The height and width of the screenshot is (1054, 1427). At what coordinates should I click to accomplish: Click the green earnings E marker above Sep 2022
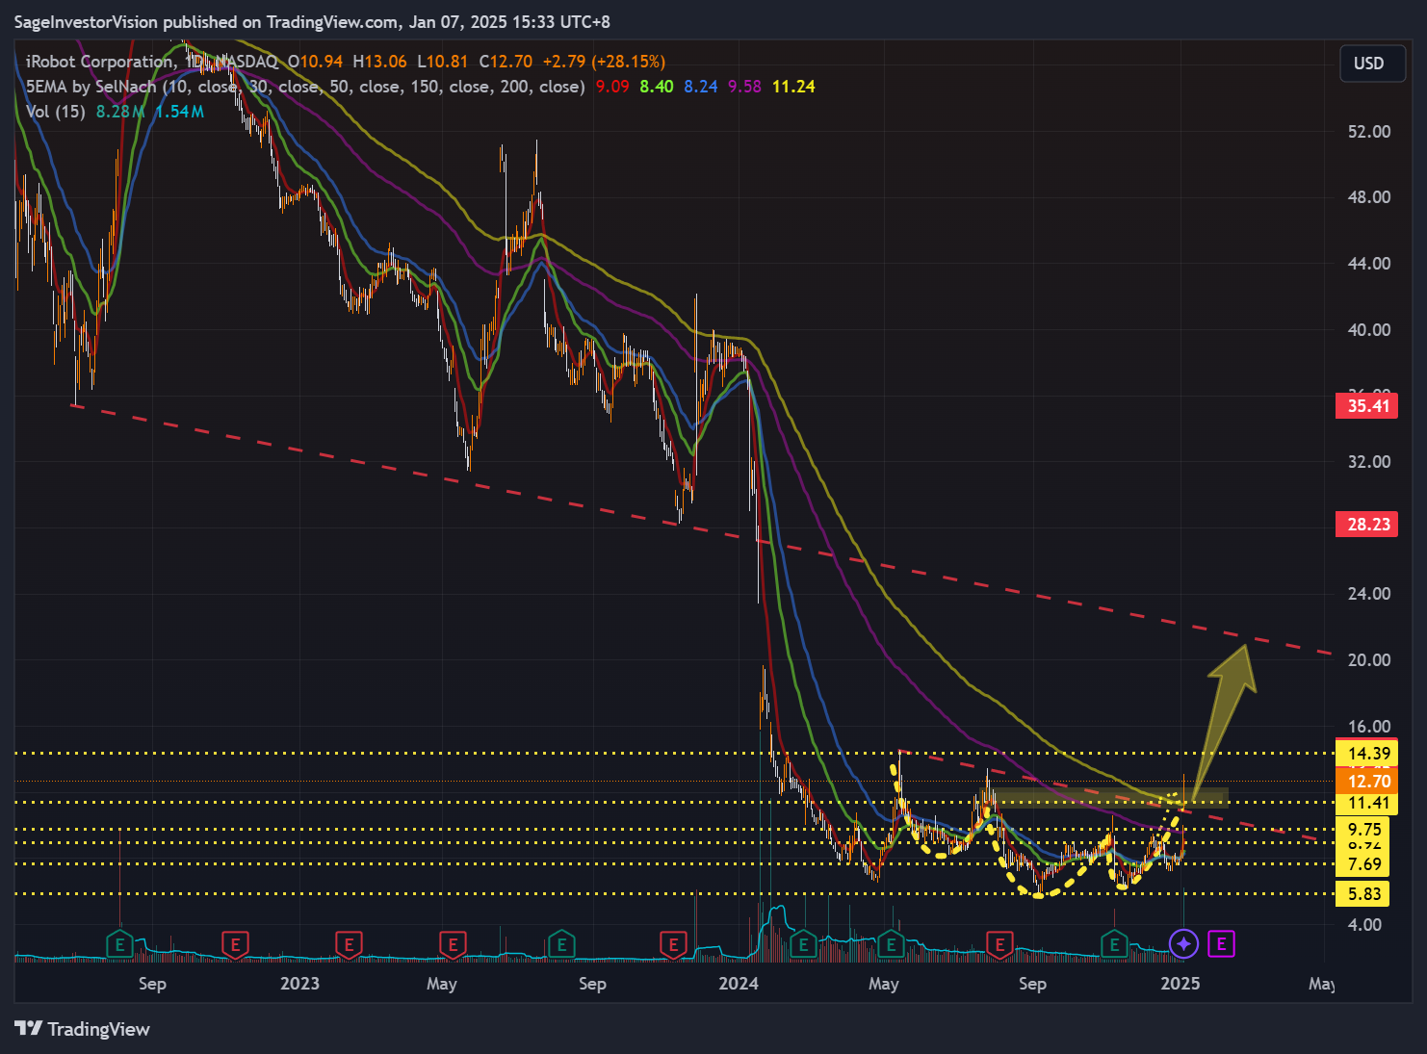click(x=119, y=944)
